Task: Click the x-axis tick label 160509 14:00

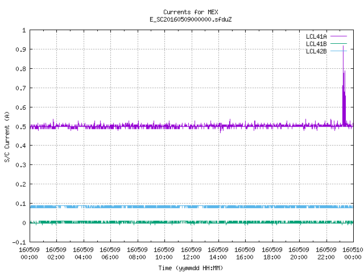Action: point(218,253)
